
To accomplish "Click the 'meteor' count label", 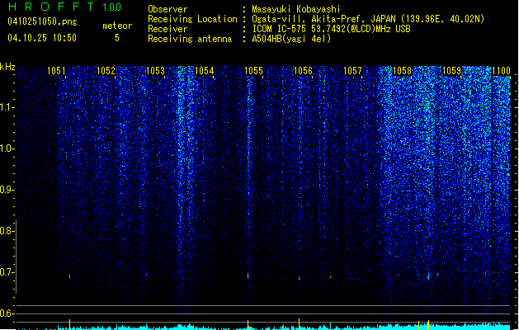I will (117, 26).
